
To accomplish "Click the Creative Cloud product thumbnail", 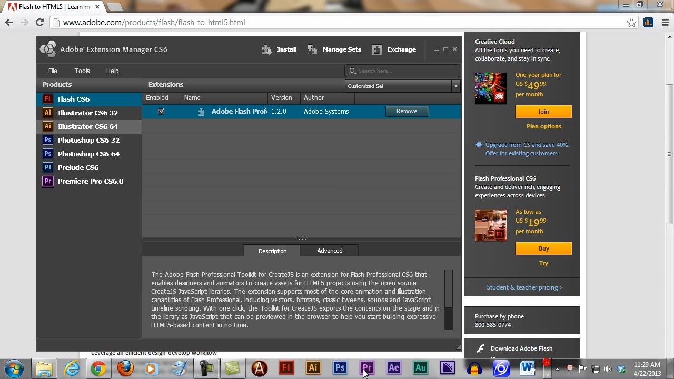I will 490,88.
